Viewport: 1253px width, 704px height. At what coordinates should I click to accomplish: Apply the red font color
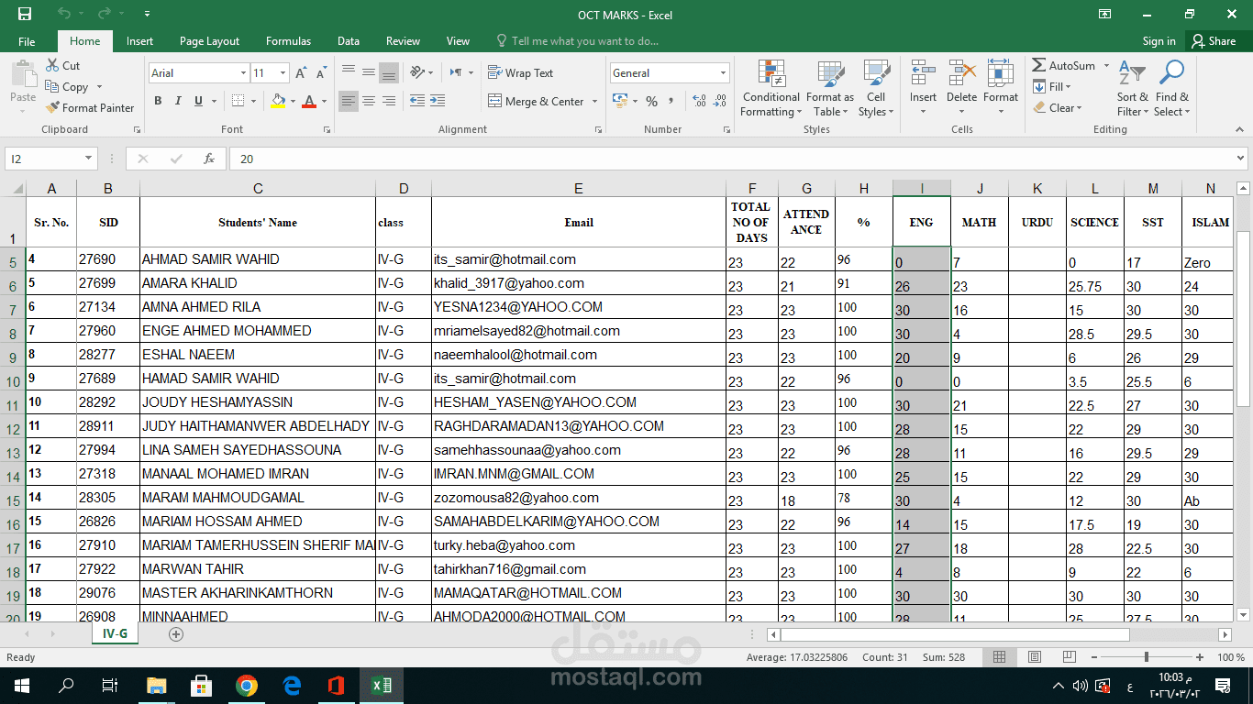(310, 101)
